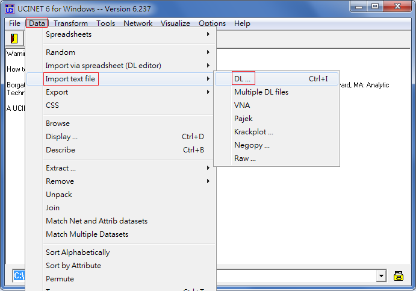Select Multiple DL files option
416x291 pixels.
pos(276,92)
